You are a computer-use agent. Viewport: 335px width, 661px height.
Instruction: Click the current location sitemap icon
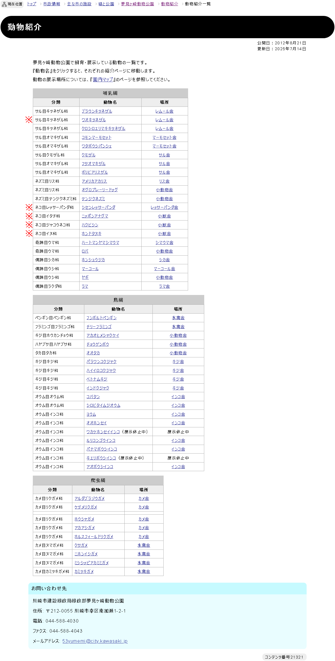point(4,4)
